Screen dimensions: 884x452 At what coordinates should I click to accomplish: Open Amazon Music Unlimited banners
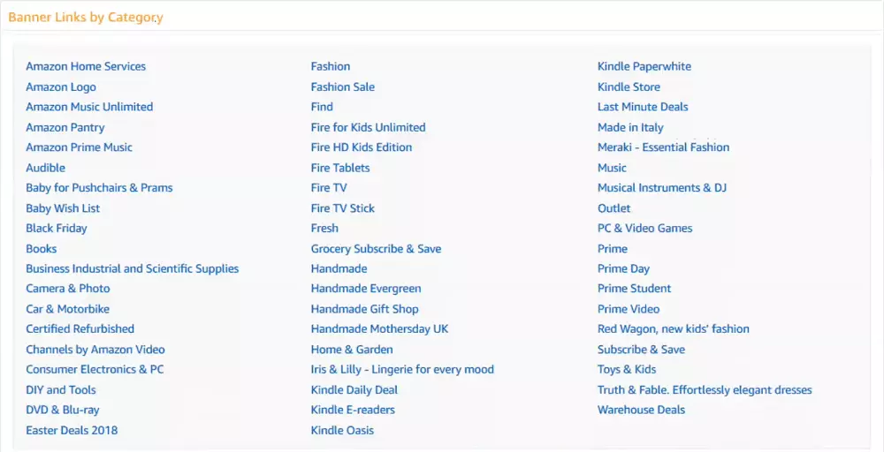pos(89,107)
